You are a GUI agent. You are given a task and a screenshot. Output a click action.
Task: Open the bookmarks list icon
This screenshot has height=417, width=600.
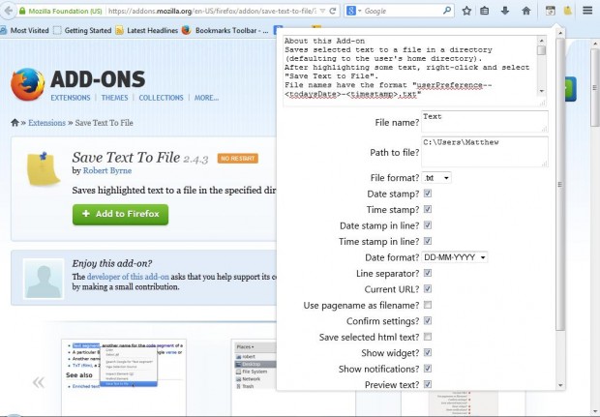click(486, 12)
